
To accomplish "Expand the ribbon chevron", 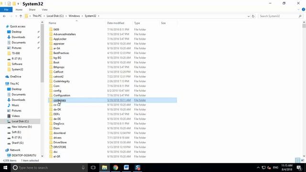I will 298,10.
